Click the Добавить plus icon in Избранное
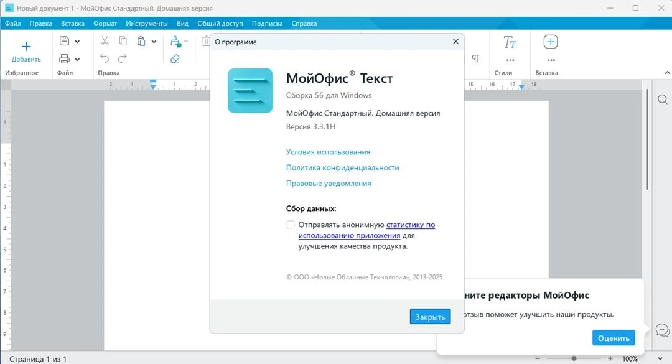 point(26,46)
